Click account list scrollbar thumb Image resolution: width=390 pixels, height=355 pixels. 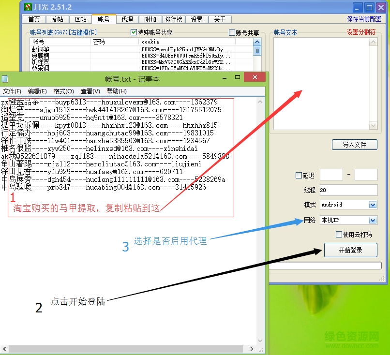click(x=257, y=51)
